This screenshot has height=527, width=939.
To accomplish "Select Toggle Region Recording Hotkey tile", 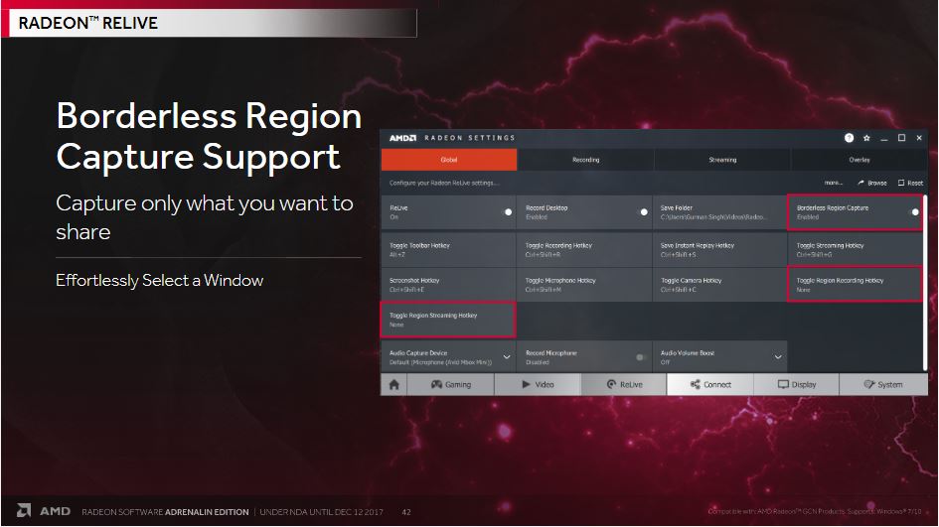I will pyautogui.click(x=856, y=285).
